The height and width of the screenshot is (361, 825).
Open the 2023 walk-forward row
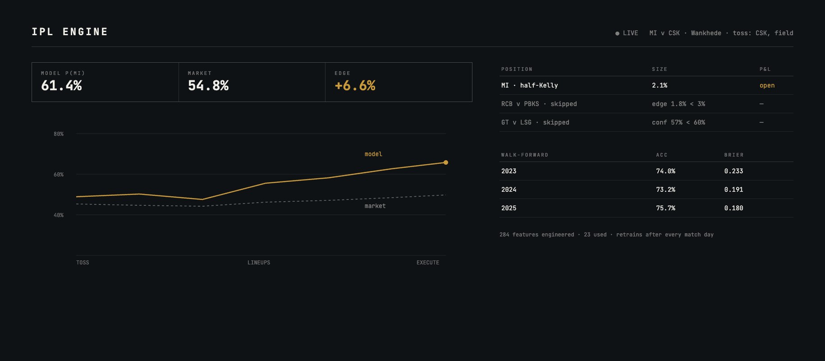(646, 171)
